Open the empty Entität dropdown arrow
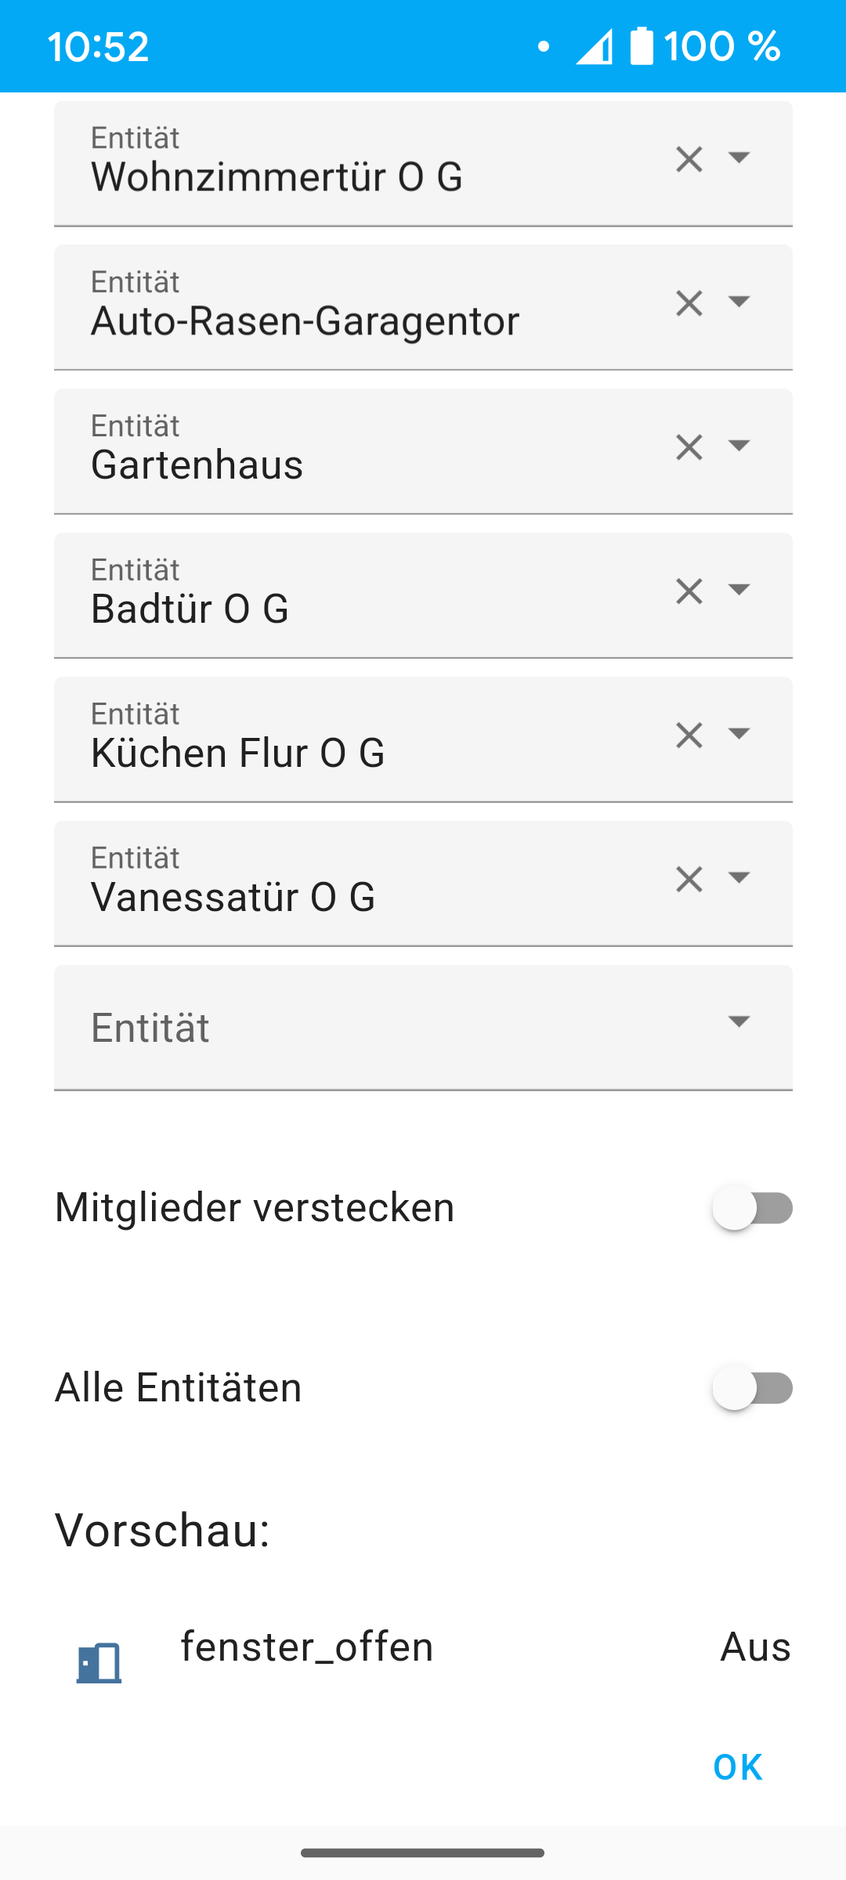 coord(739,1021)
